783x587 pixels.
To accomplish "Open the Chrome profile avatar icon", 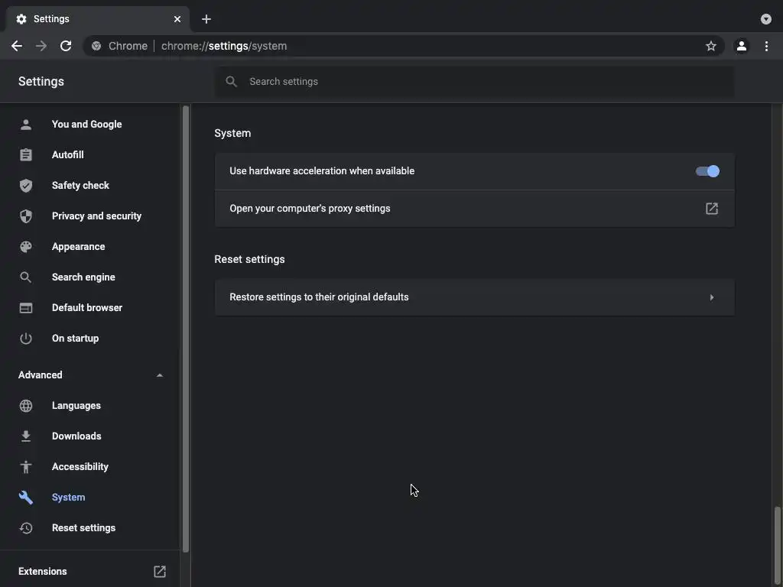I will click(741, 46).
